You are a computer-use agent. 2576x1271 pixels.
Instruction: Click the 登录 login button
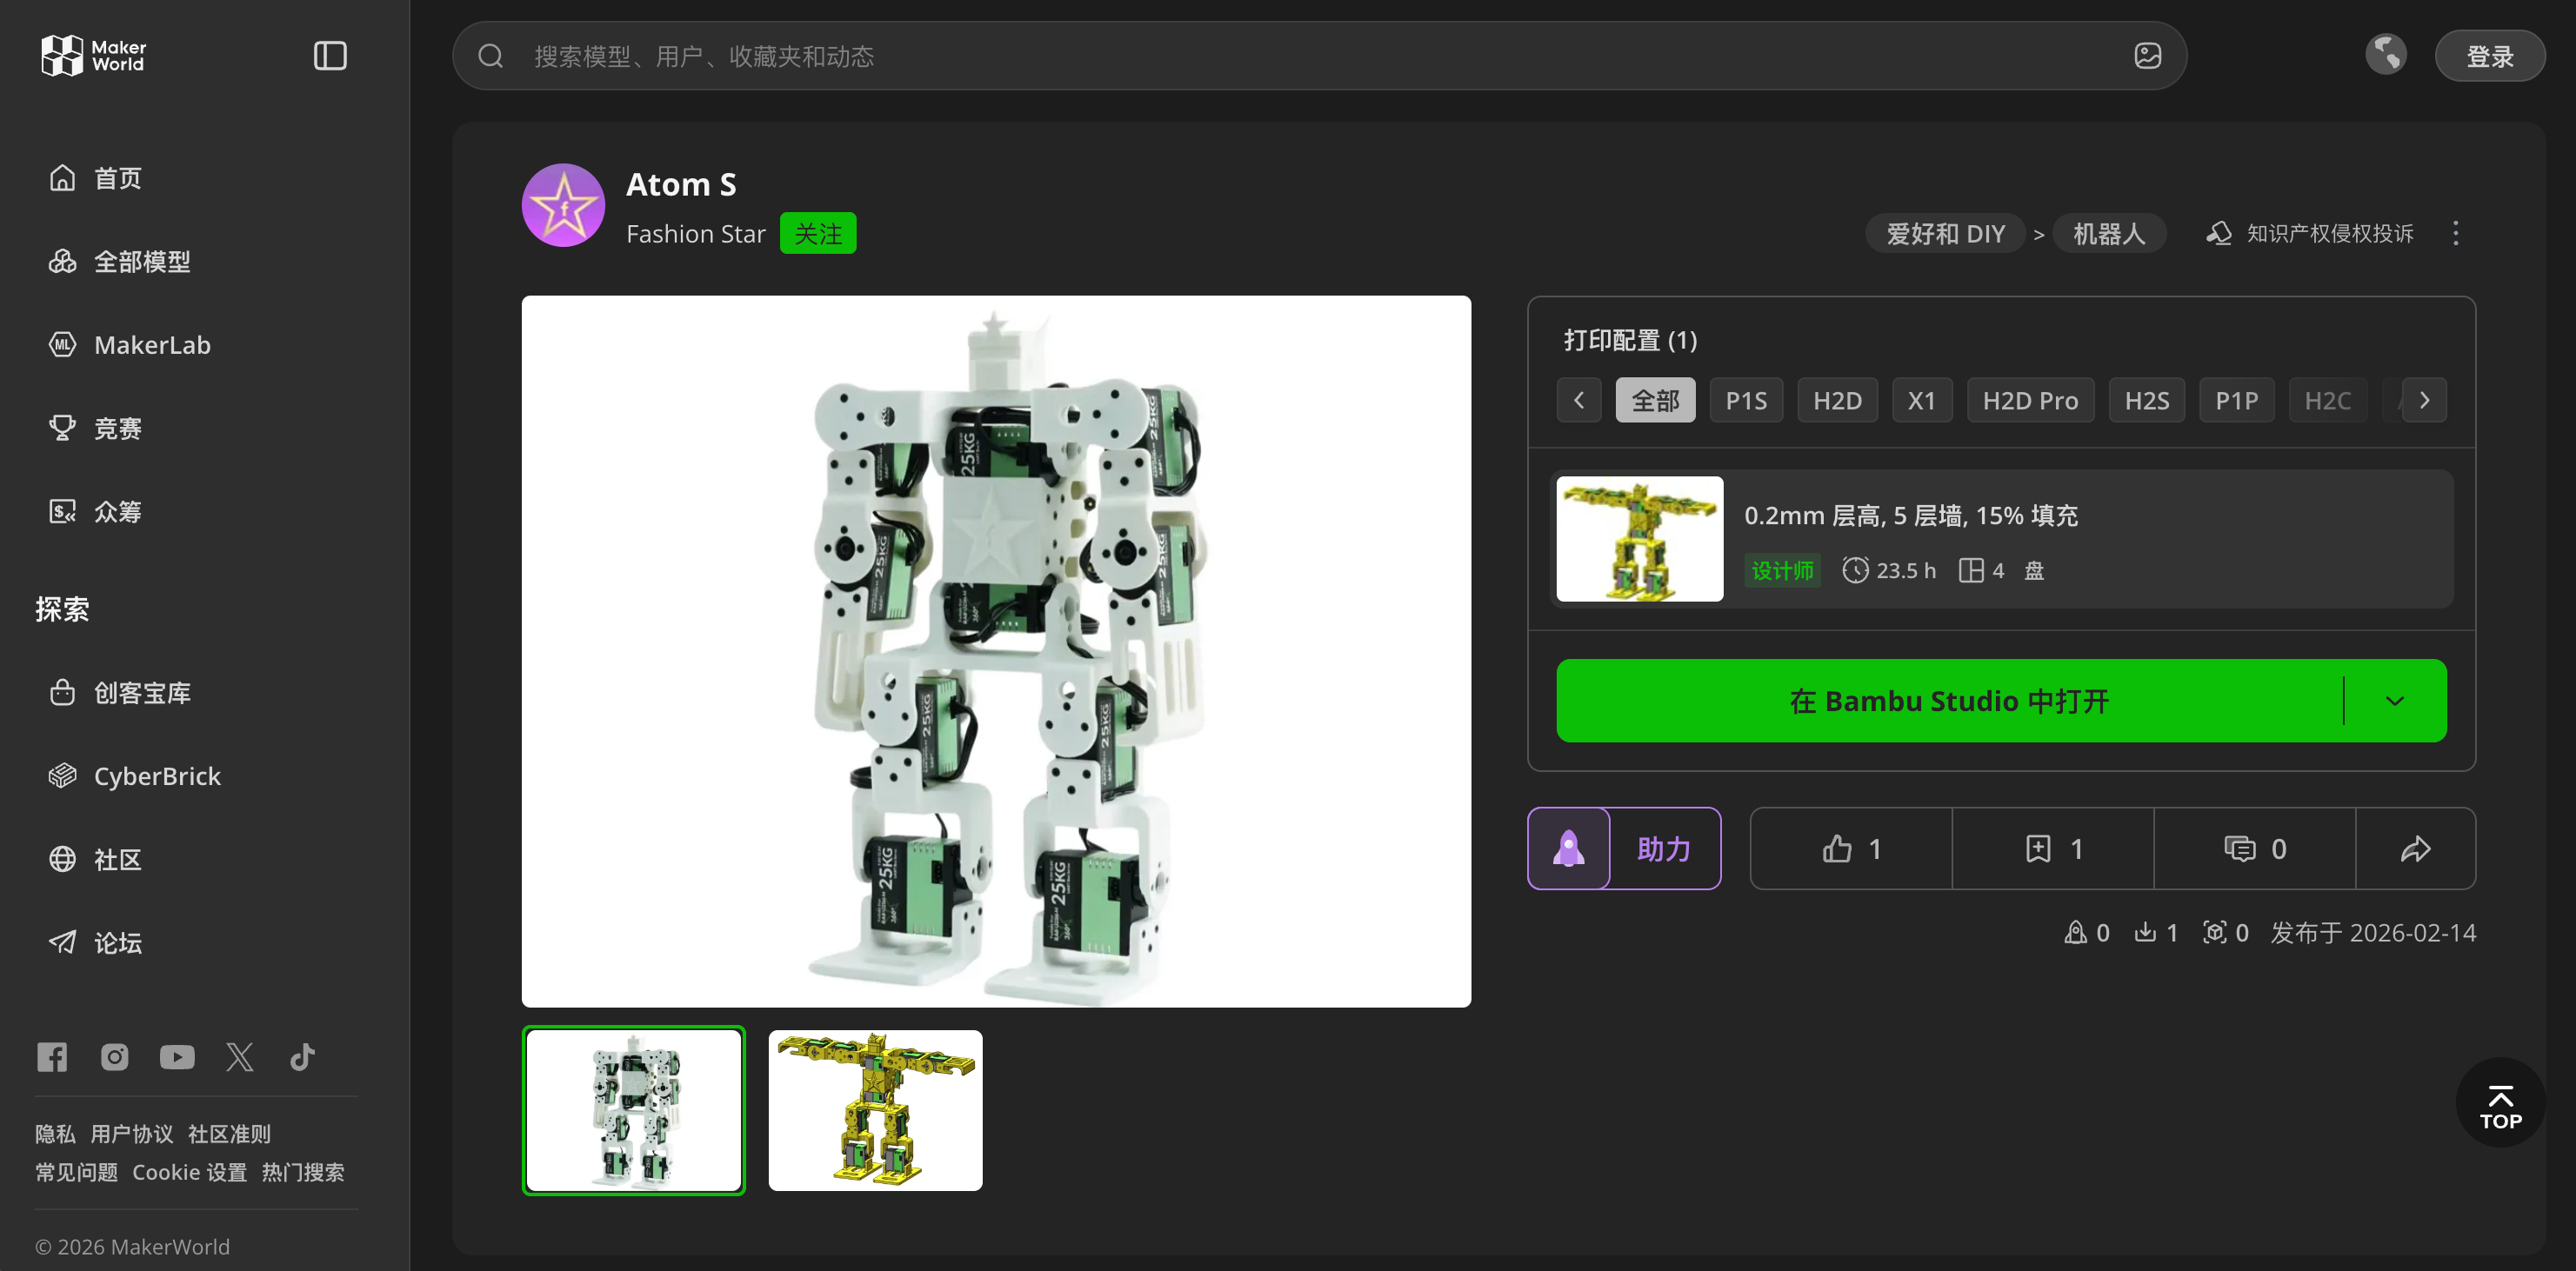pyautogui.click(x=2489, y=56)
